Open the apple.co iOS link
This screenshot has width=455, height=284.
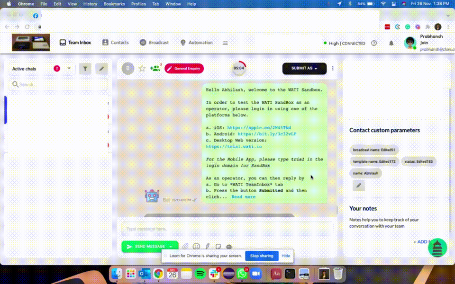point(259,127)
